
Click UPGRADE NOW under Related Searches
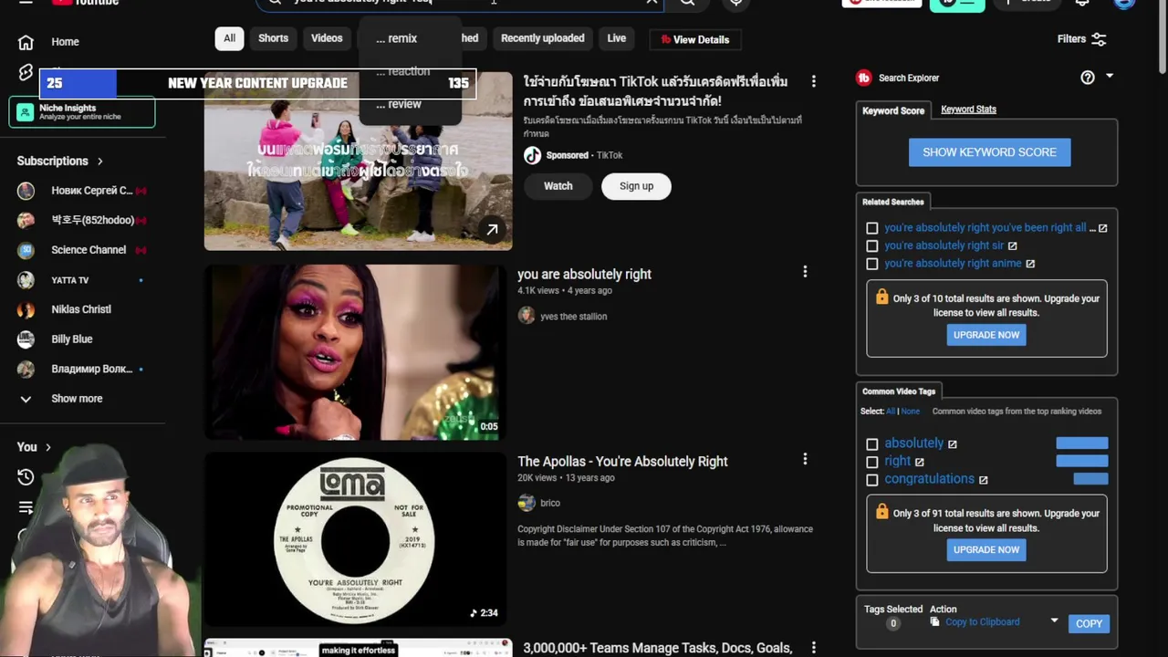click(986, 335)
